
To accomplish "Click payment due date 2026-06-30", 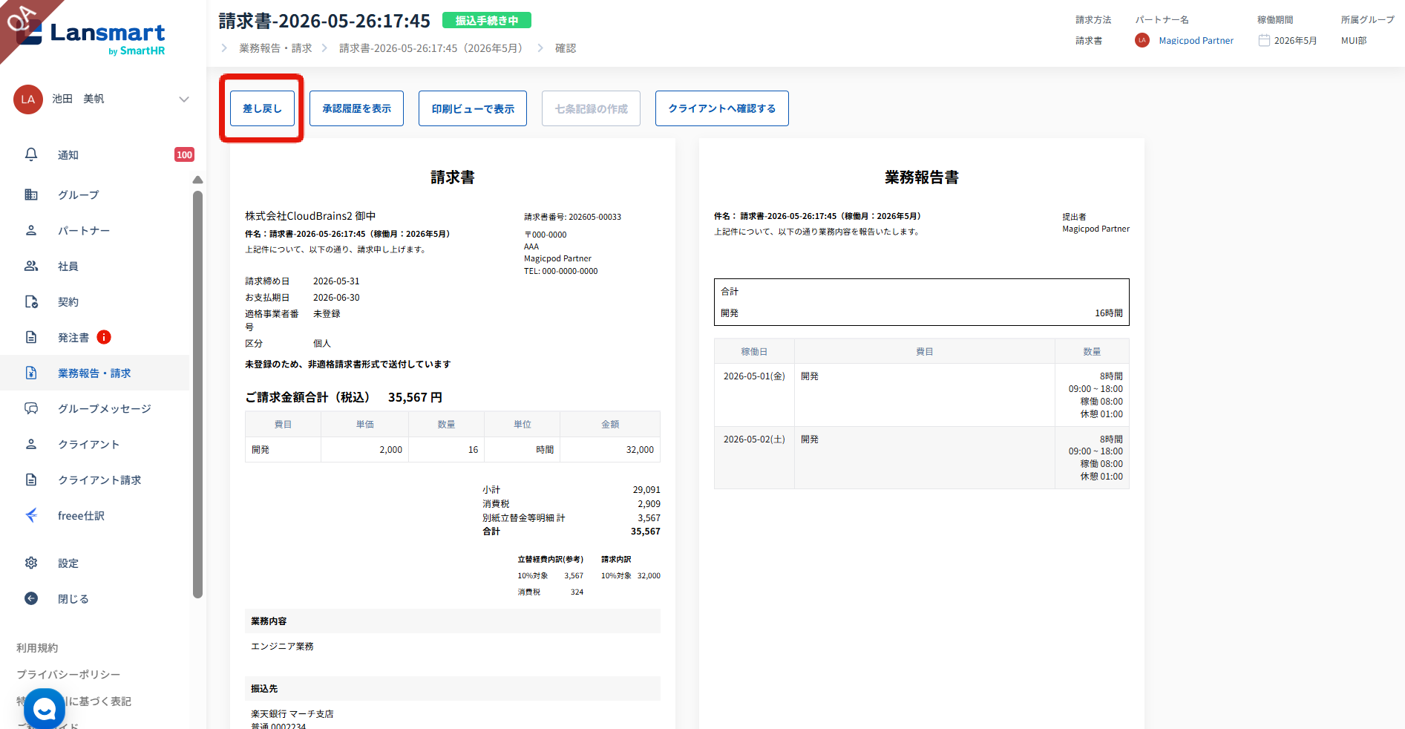I will [x=336, y=298].
